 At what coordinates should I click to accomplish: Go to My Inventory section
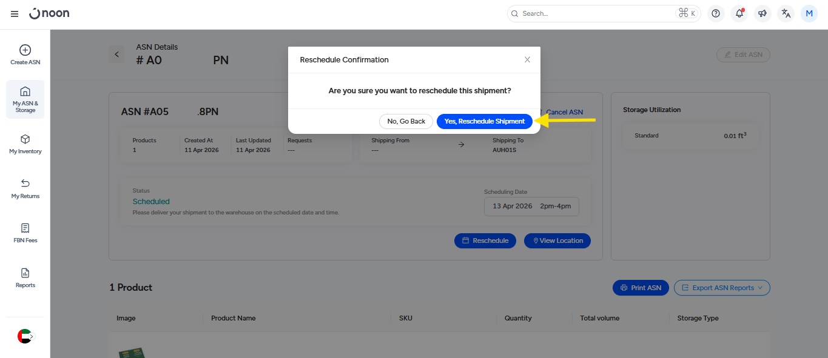point(25,144)
